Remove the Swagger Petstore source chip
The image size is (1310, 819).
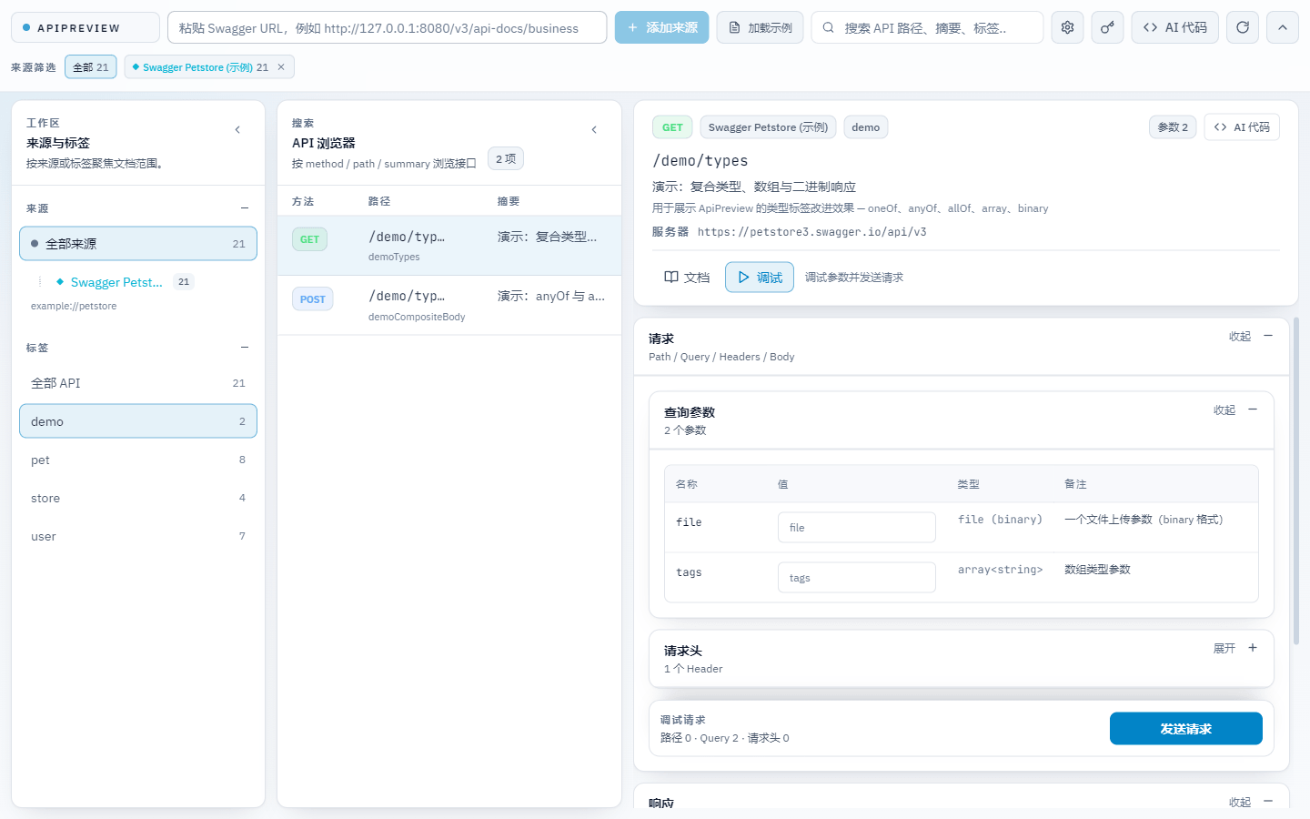pyautogui.click(x=281, y=67)
